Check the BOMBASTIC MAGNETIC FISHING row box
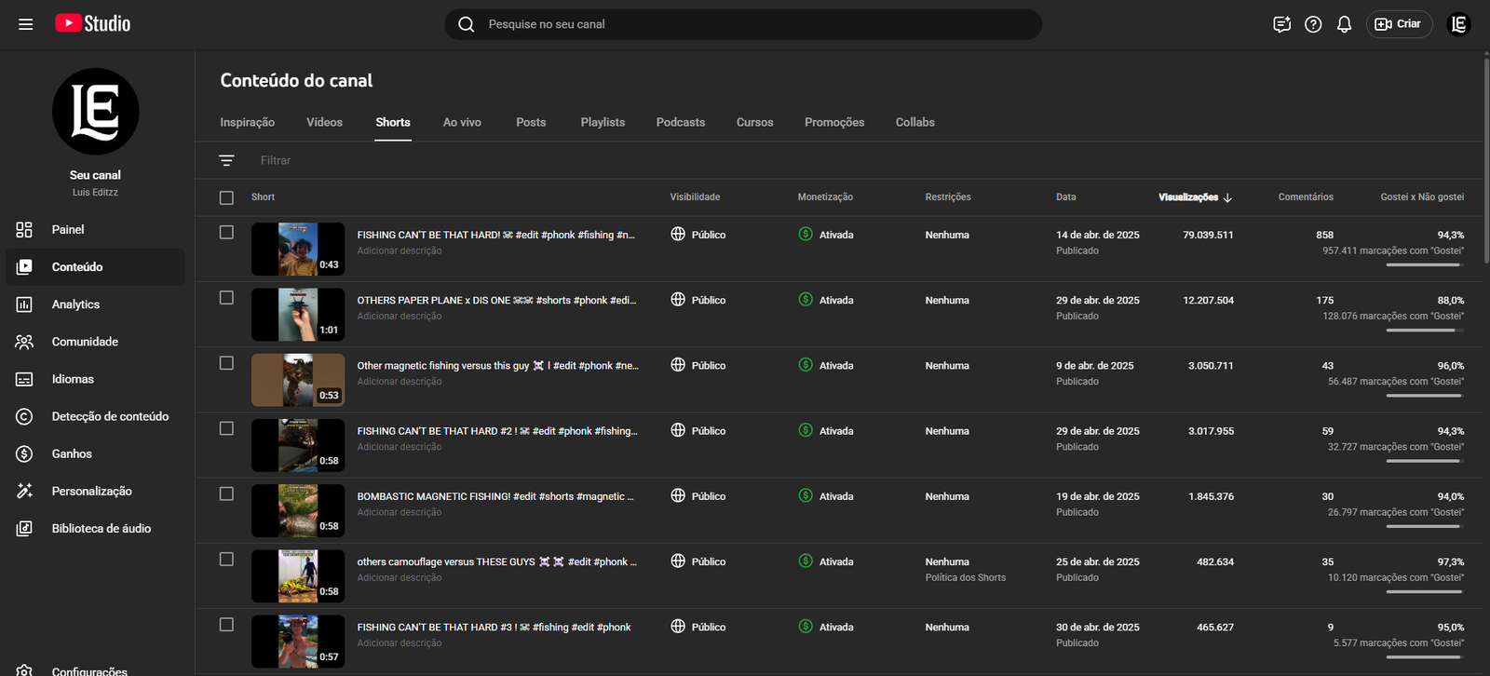Screen dimensions: 1490x676 (226, 493)
